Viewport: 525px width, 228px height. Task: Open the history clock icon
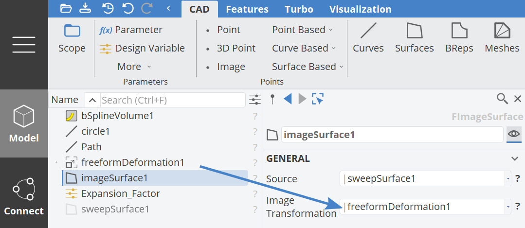click(108, 8)
